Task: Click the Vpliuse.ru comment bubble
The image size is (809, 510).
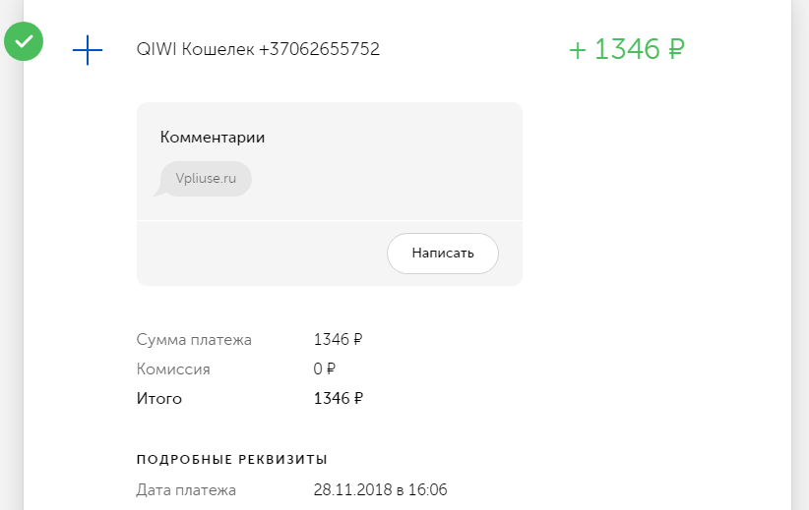Action: 206,179
